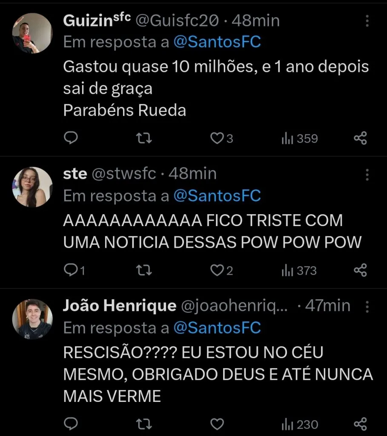
Task: View analytics showing 359 views
Action: (299, 138)
